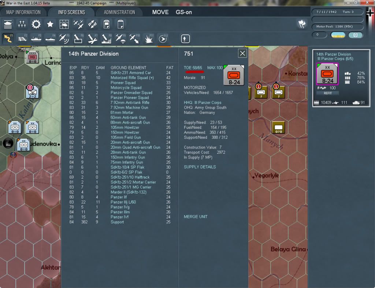Click the Panzer IVf ground element
The image size is (375, 288).
(x=119, y=217)
